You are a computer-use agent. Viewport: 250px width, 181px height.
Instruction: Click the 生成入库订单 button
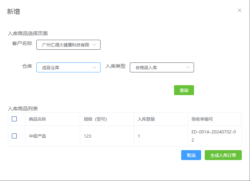[223, 155]
